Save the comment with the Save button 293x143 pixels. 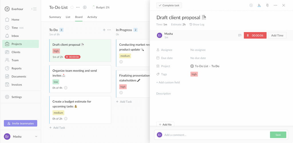(x=278, y=135)
